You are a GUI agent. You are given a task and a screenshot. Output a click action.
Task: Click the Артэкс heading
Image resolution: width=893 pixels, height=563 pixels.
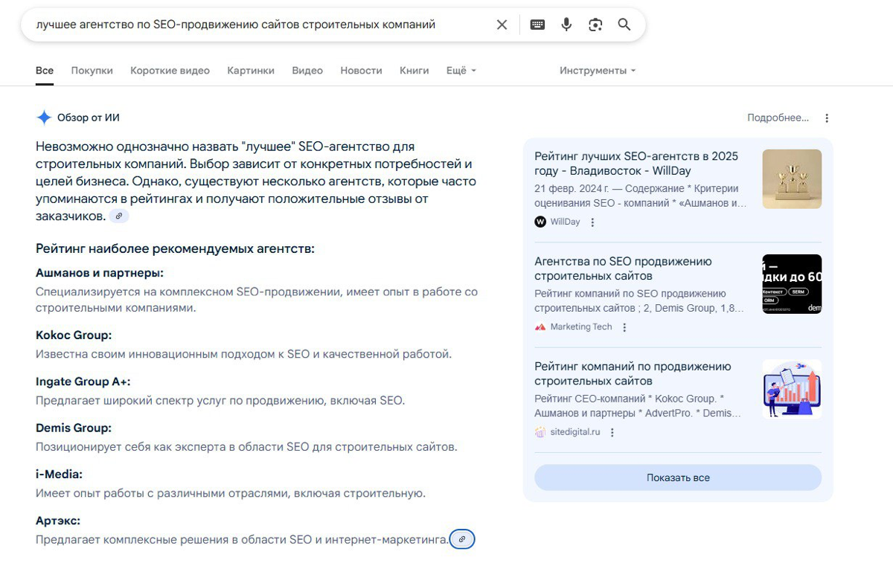tap(58, 521)
